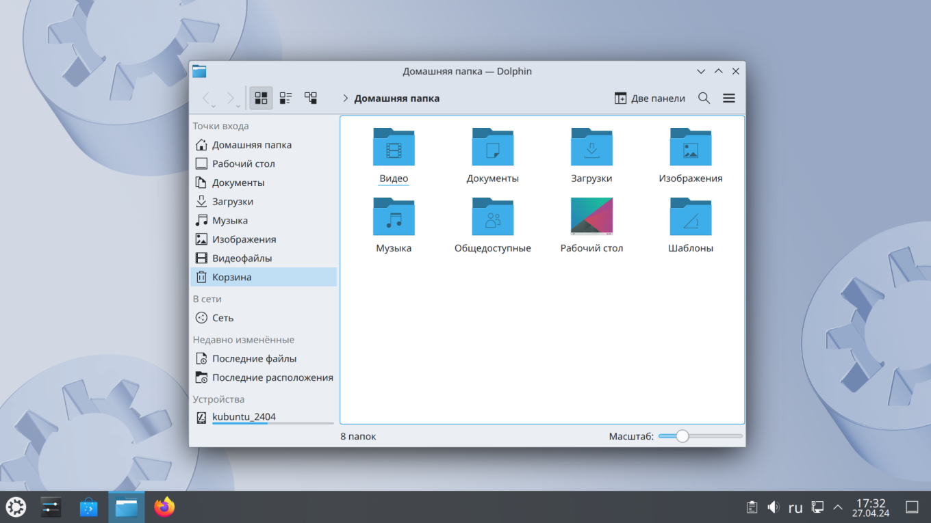Expand hidden system tray icons arrow
This screenshot has height=523, width=931.
click(x=837, y=507)
